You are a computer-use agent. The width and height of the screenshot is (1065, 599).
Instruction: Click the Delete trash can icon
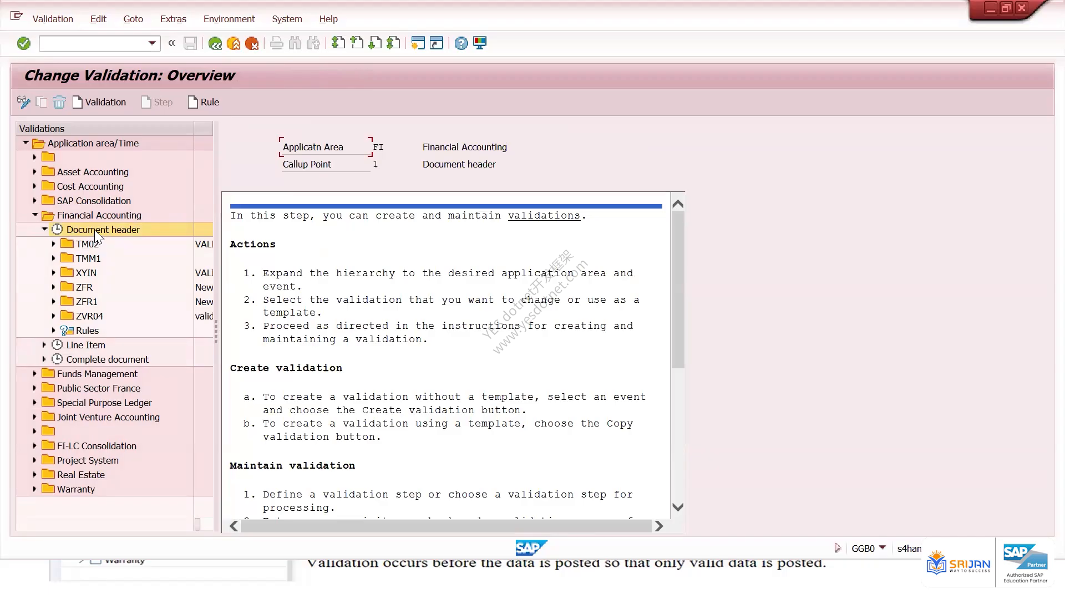click(x=59, y=102)
